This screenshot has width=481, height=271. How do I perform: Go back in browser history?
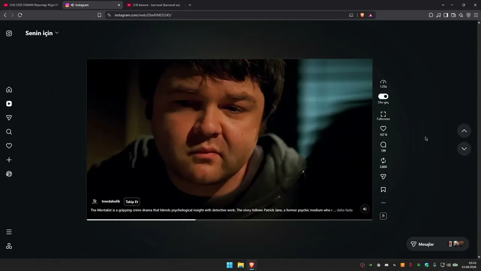5,15
